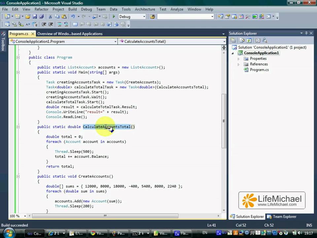Save the current file with the floppy icon
This screenshot has width=317, height=238.
pos(35,17)
